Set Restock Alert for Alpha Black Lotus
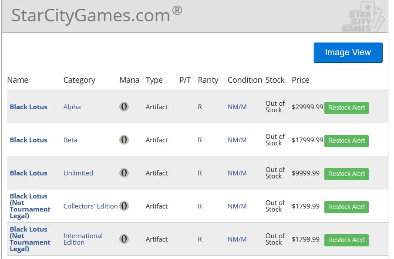The width and height of the screenshot is (394, 259). click(x=346, y=108)
